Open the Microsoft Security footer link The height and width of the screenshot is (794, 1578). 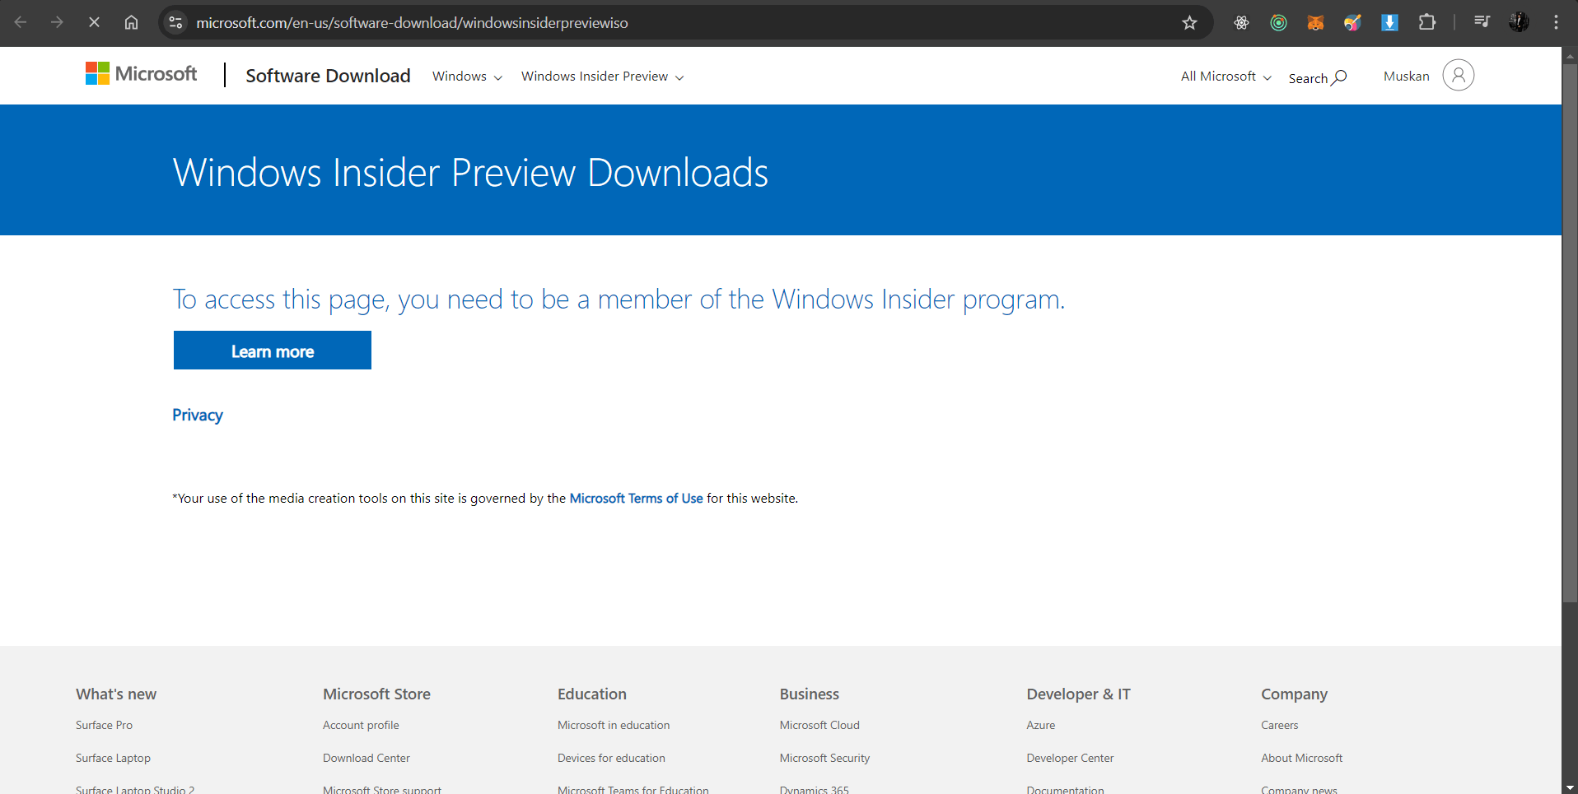click(x=824, y=758)
